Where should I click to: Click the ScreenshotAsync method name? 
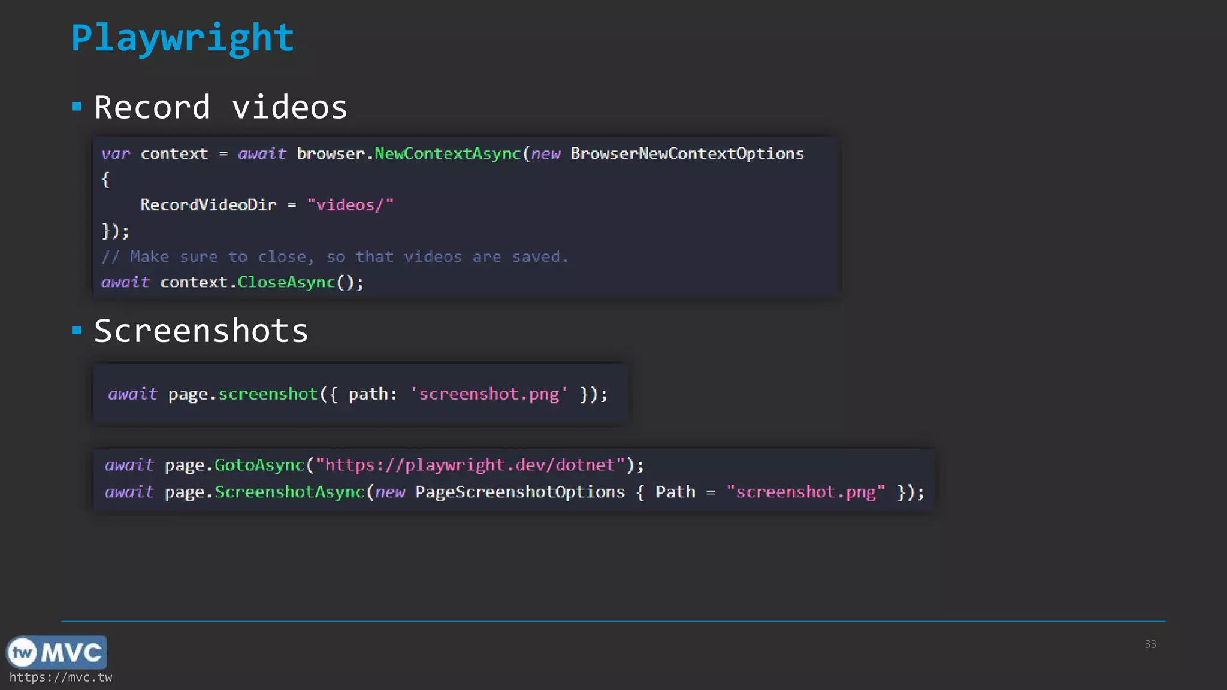[x=289, y=492]
